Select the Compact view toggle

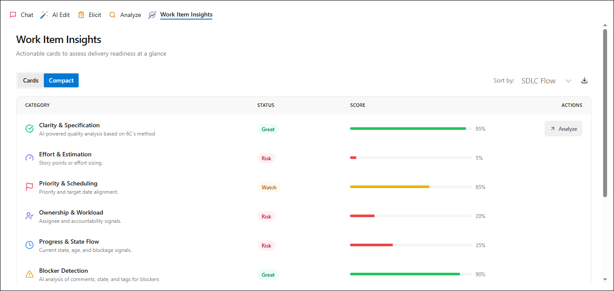coord(61,80)
